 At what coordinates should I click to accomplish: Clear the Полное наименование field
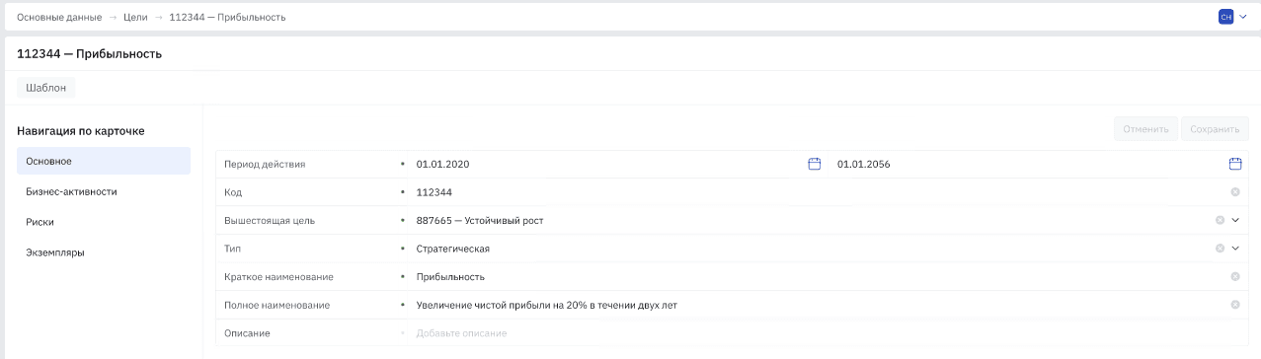tap(1235, 305)
